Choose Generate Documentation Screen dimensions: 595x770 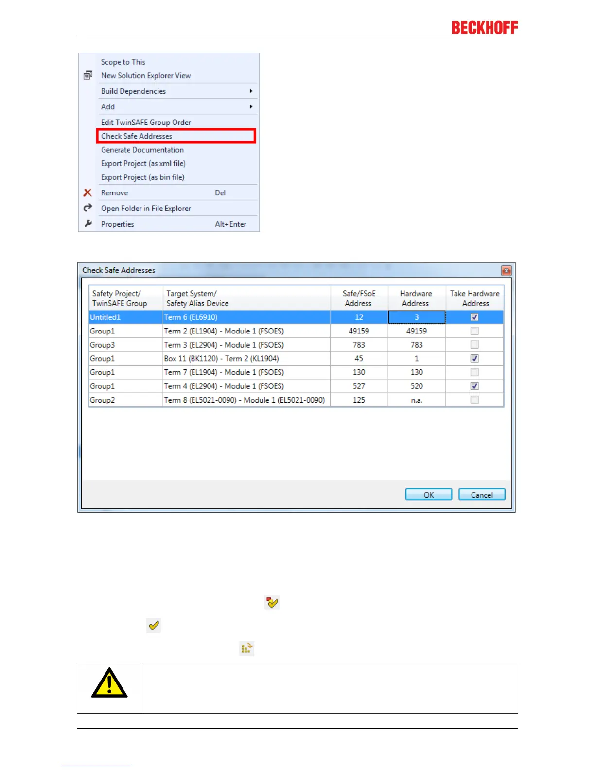177,150
